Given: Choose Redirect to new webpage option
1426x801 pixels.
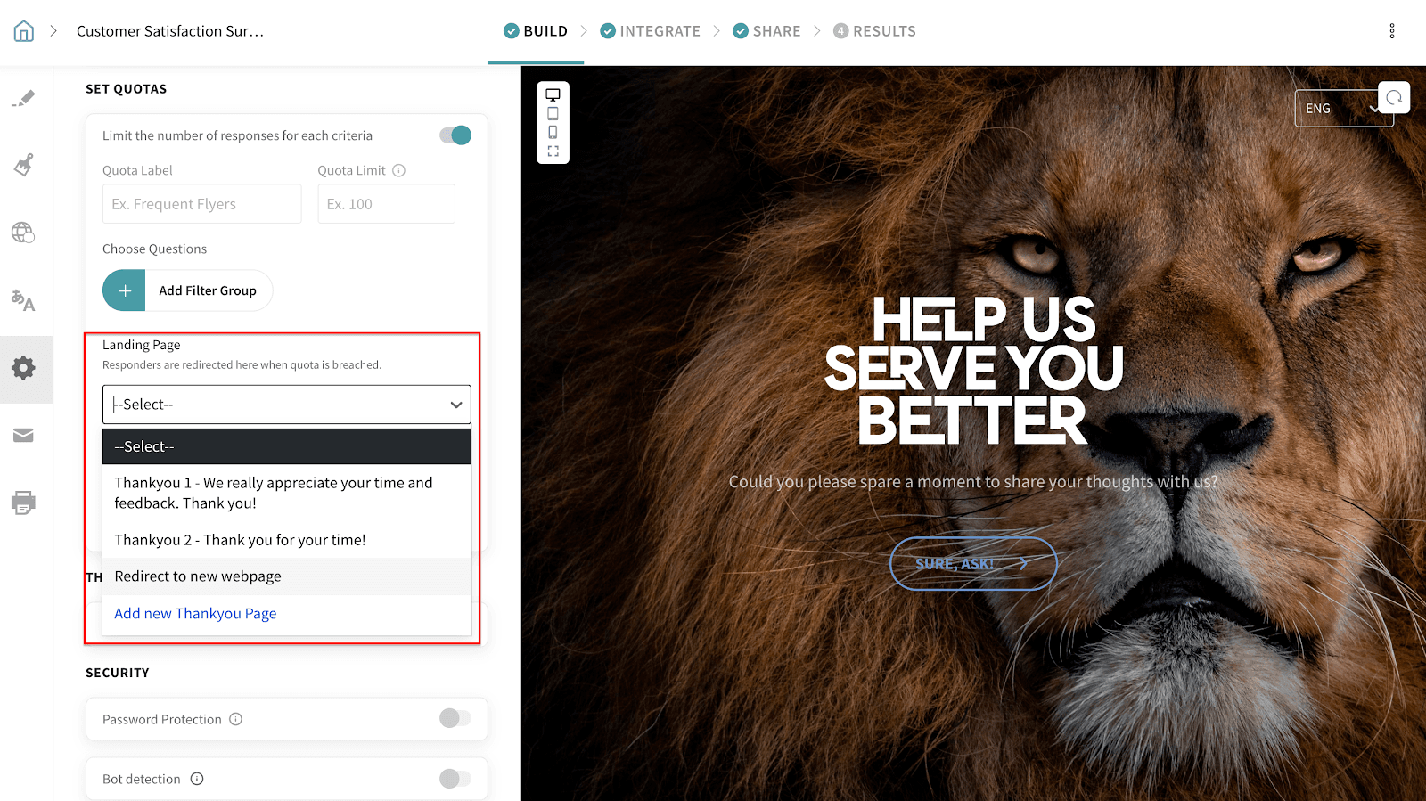Looking at the screenshot, I should click(x=198, y=576).
